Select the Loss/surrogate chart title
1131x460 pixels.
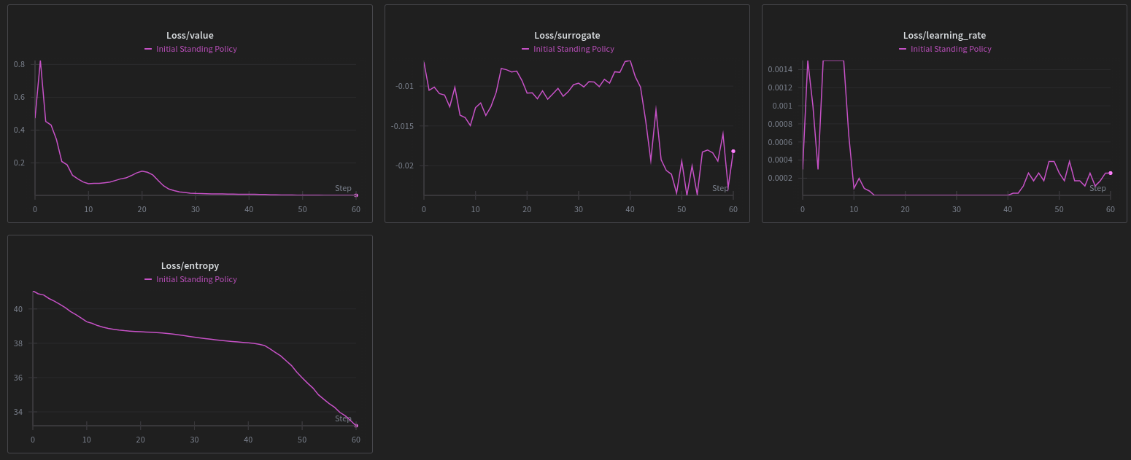coord(567,35)
